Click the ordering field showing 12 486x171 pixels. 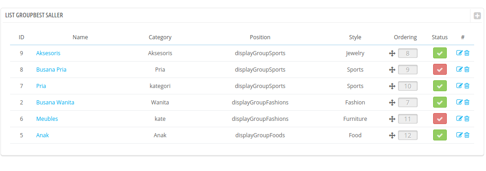[x=408, y=135]
